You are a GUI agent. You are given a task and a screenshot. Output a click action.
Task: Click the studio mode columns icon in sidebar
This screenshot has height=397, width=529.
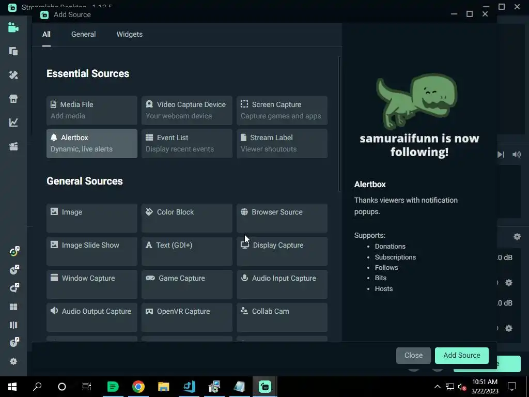[13, 325]
